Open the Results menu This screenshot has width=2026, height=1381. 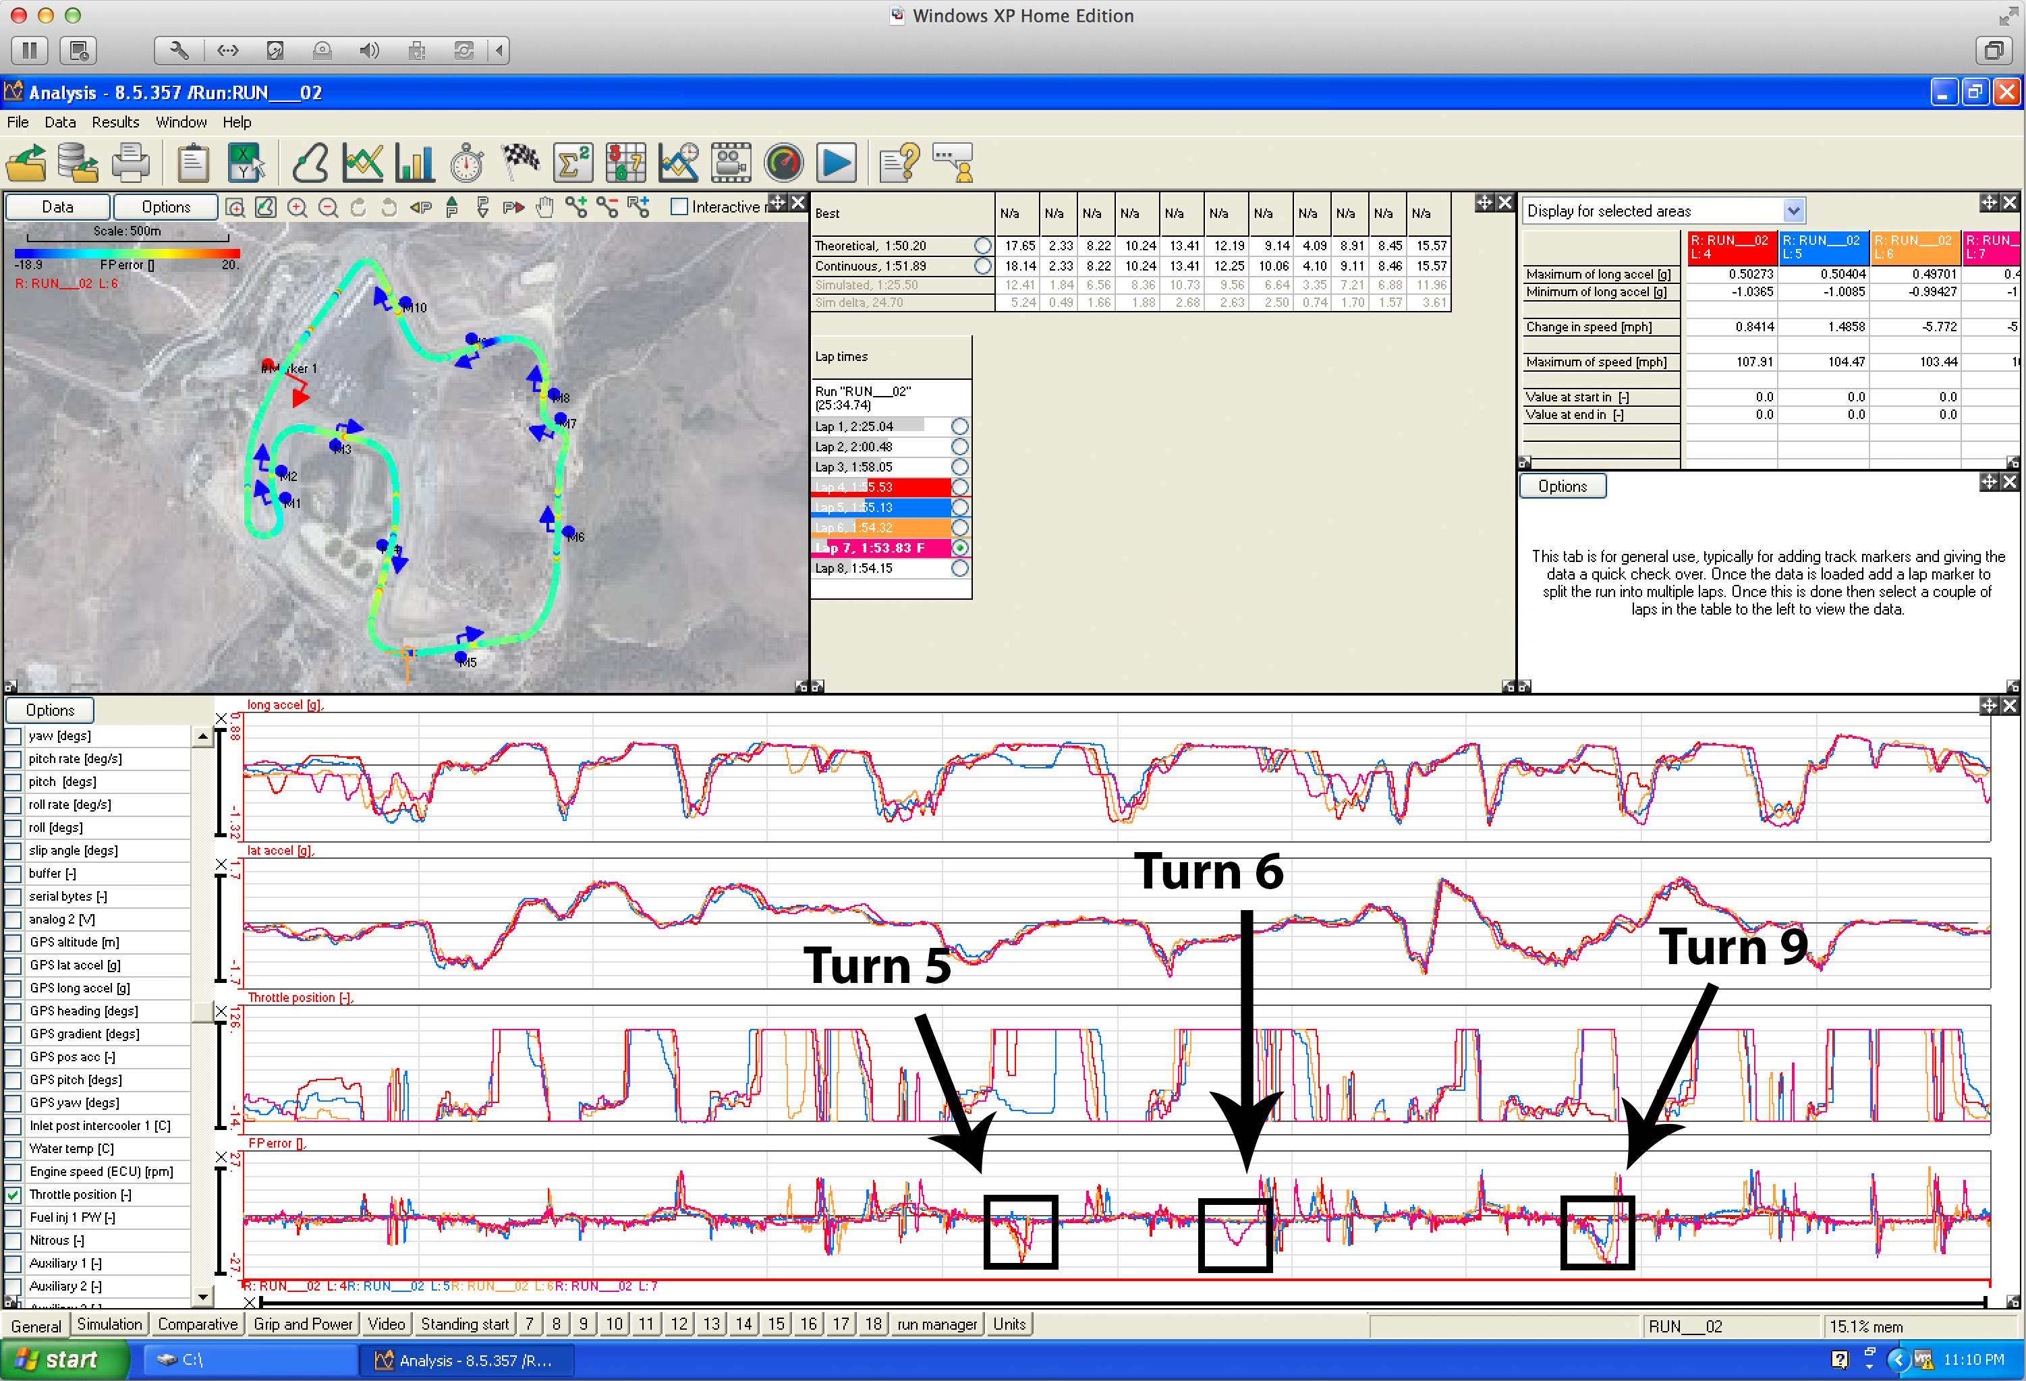coord(115,122)
